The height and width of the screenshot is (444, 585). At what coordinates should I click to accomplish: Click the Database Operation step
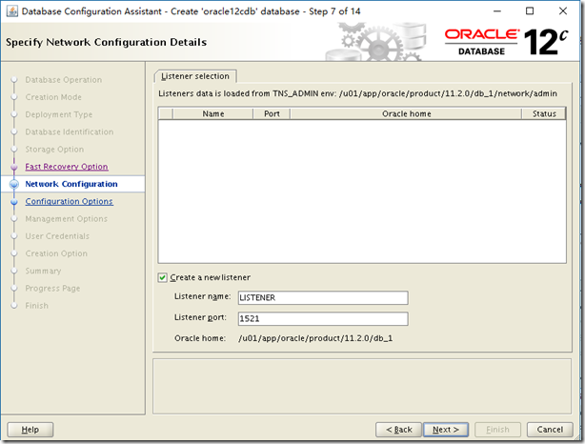(x=64, y=80)
